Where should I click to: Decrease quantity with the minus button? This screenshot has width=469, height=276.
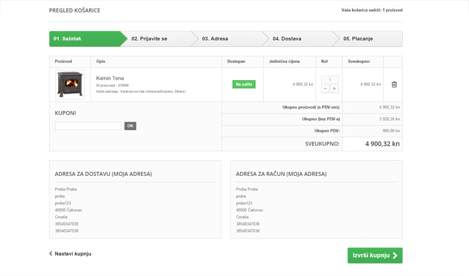(326, 89)
